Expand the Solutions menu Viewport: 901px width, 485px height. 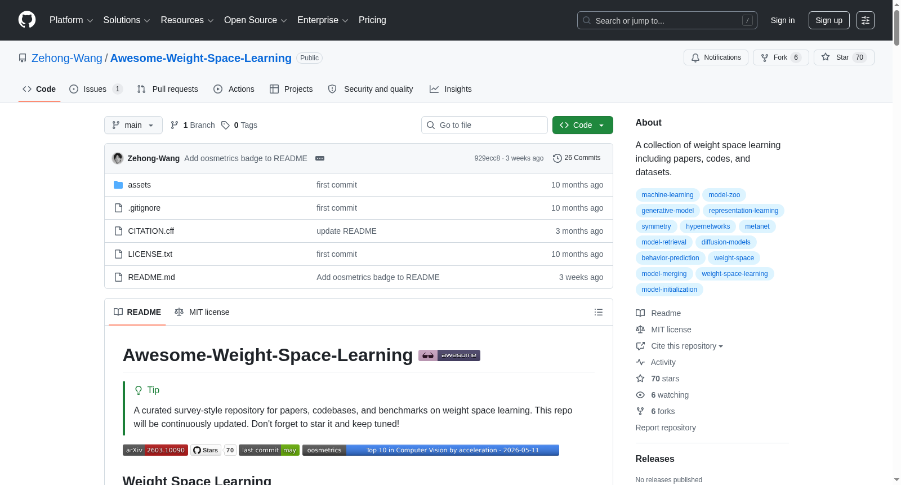click(127, 20)
